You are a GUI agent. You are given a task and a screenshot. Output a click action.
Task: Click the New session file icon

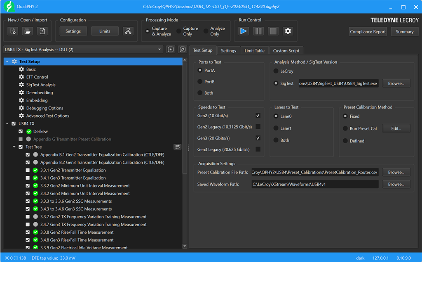[x=13, y=31]
